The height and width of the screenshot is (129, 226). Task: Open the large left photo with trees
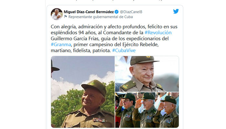(x=83, y=92)
